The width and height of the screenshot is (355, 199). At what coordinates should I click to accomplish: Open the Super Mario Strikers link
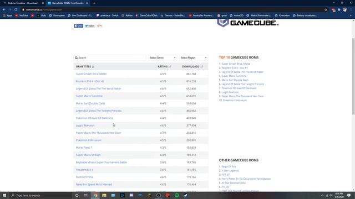click(88, 155)
